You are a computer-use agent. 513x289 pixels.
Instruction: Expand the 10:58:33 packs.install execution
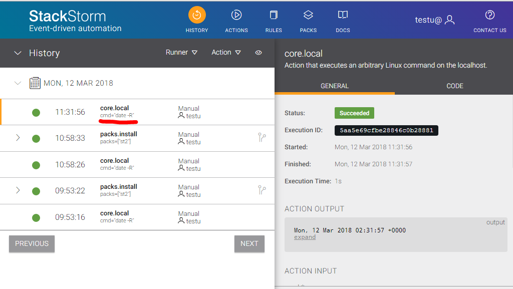click(x=18, y=138)
